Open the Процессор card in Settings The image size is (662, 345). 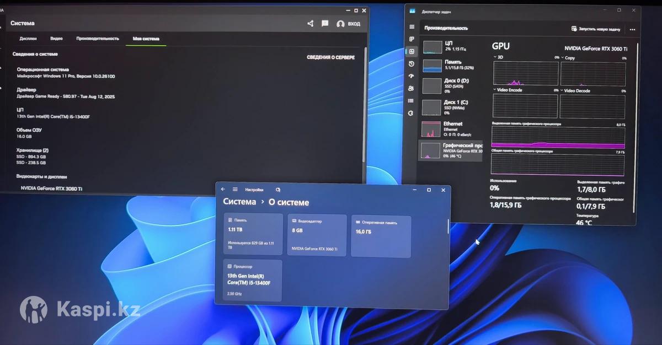[253, 281]
